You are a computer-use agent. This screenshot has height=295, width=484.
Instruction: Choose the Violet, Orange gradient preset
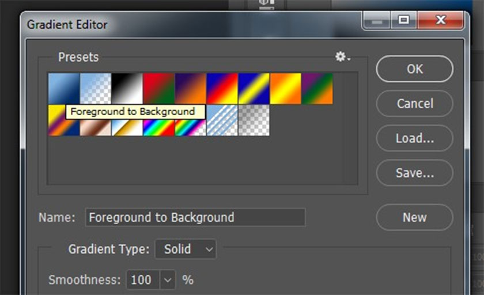click(191, 88)
